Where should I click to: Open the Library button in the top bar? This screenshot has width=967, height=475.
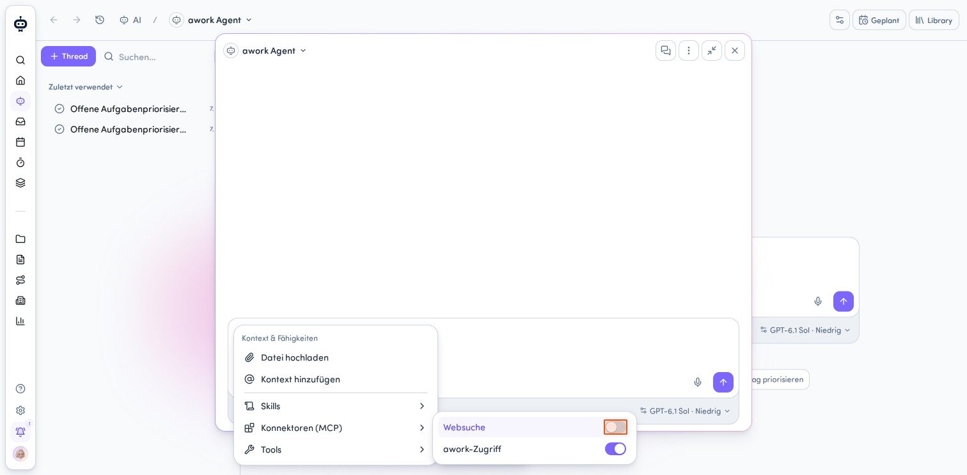[x=934, y=20]
